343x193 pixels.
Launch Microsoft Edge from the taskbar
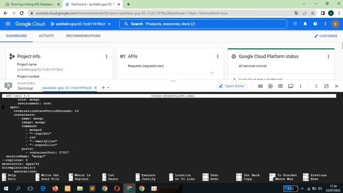pyautogui.click(x=43, y=188)
